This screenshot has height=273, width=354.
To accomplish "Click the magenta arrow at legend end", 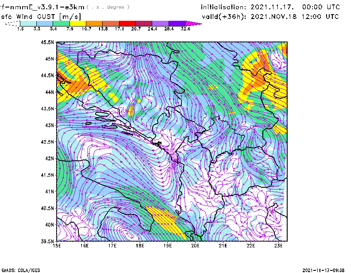I will [x=193, y=23].
